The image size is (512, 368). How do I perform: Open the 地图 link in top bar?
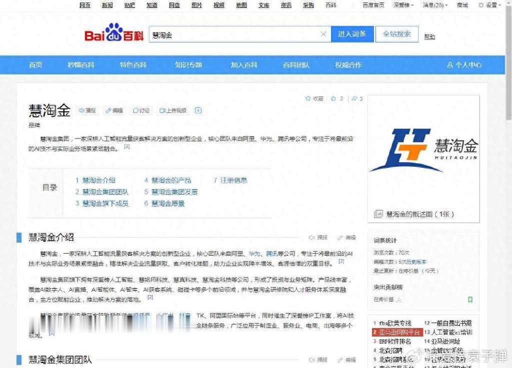click(x=241, y=5)
